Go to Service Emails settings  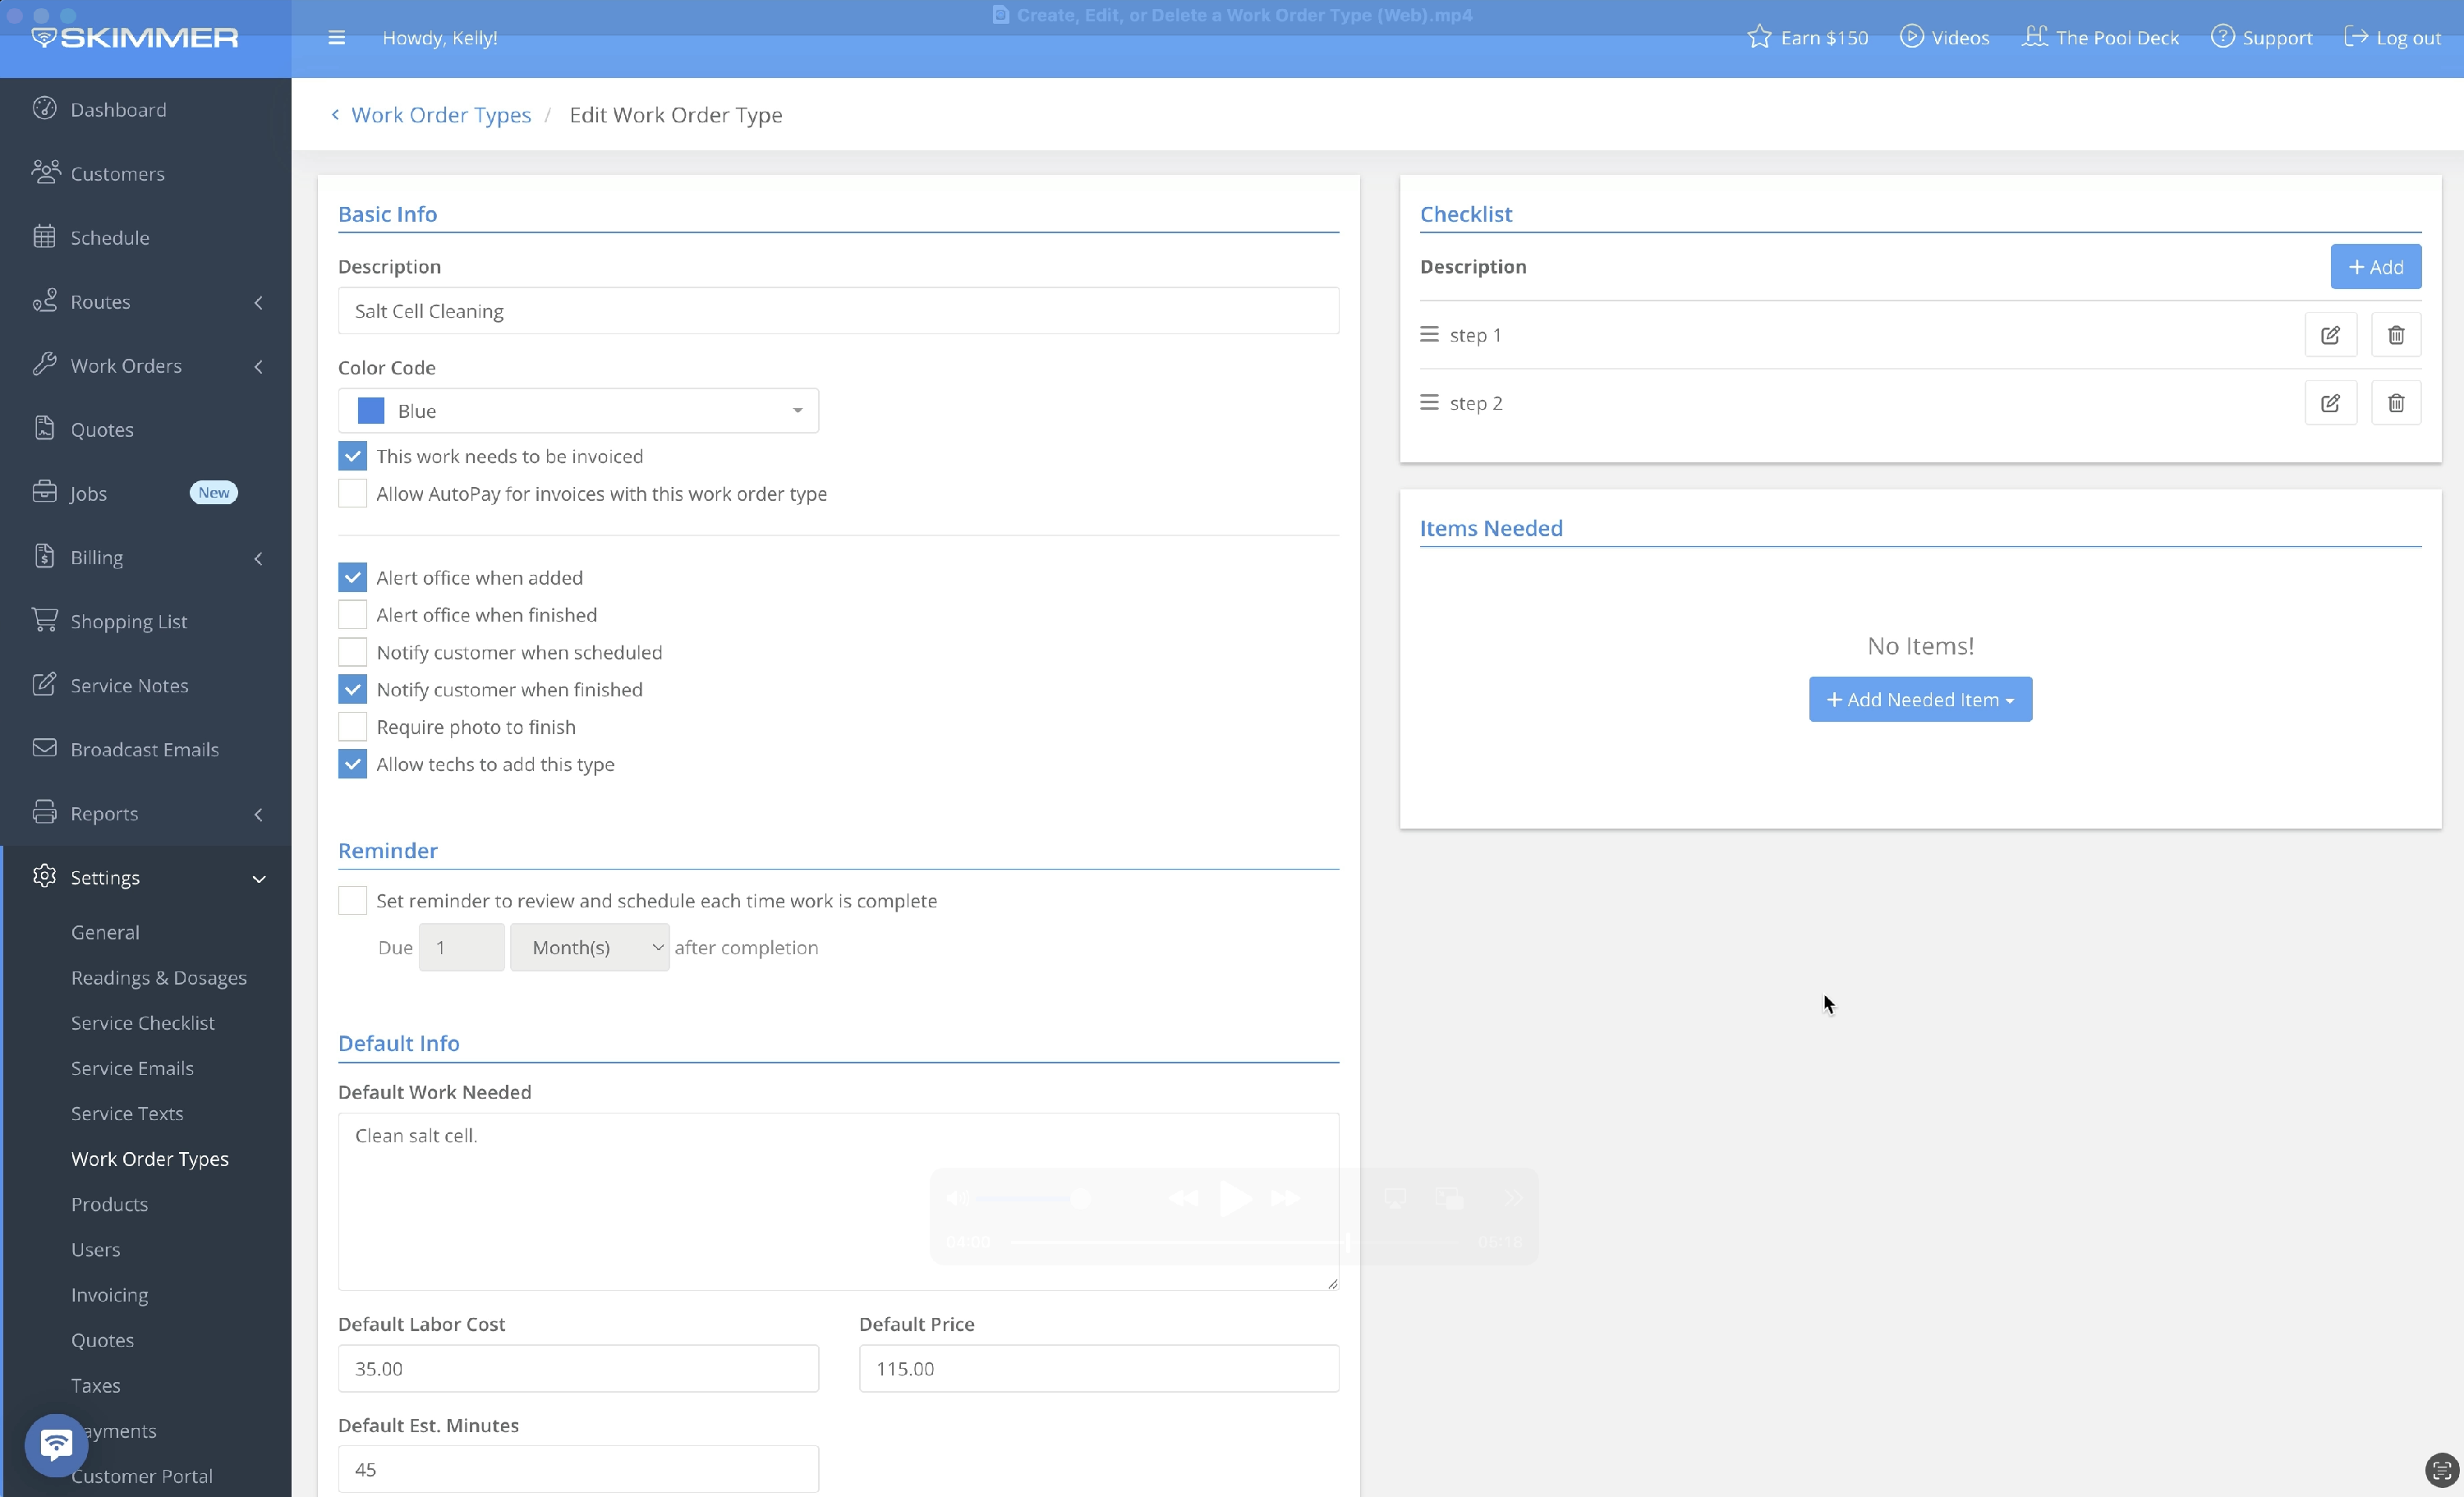(132, 1068)
